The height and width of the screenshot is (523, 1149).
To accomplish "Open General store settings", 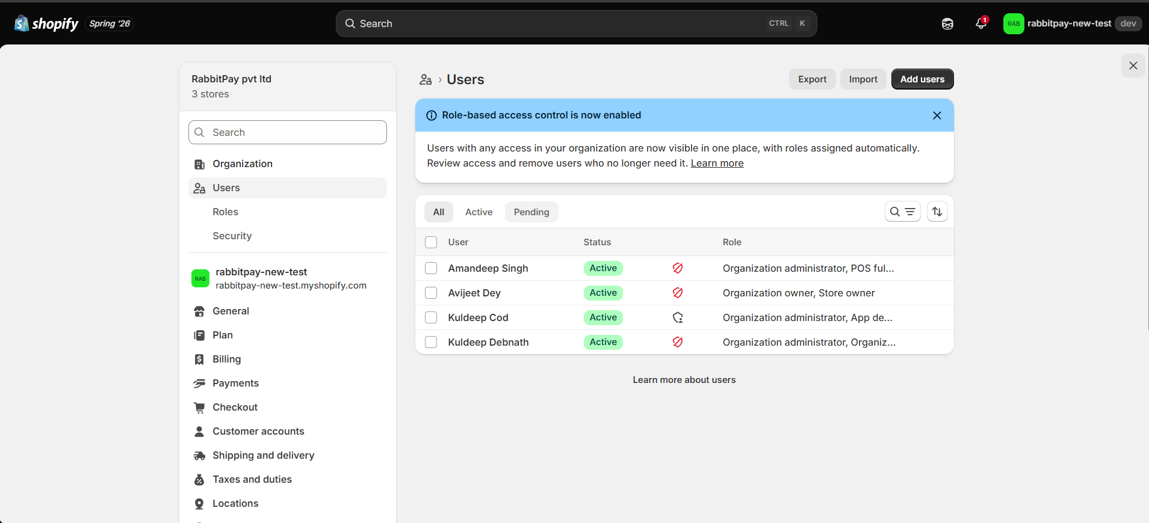I will click(x=288, y=311).
